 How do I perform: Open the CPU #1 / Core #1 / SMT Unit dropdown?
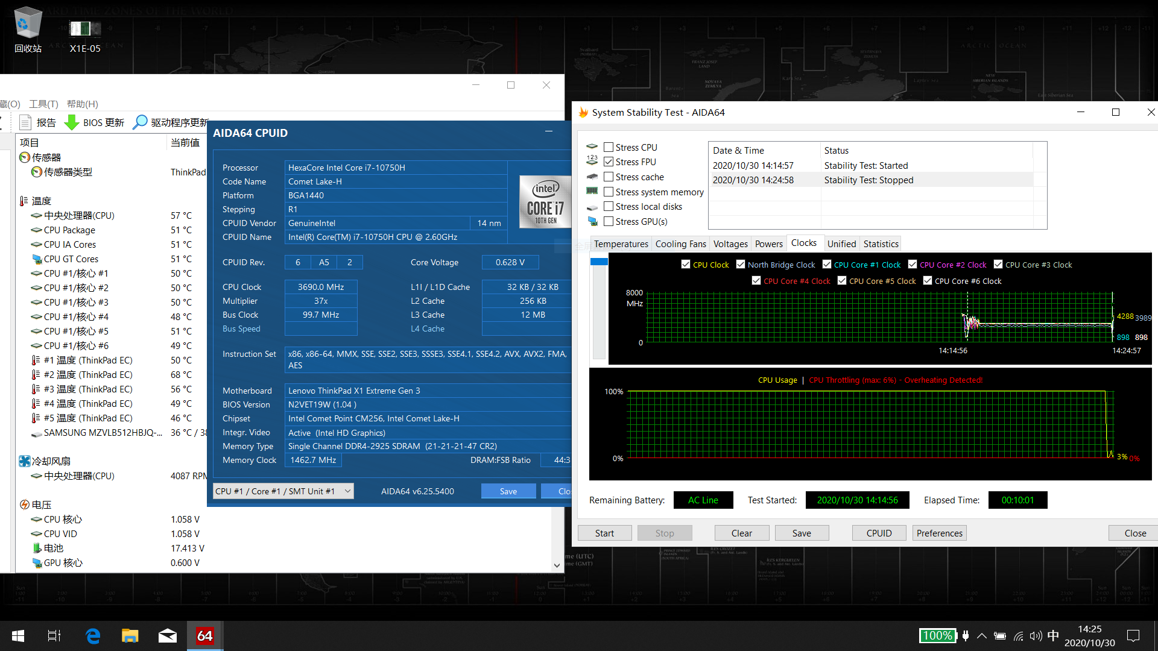(283, 491)
